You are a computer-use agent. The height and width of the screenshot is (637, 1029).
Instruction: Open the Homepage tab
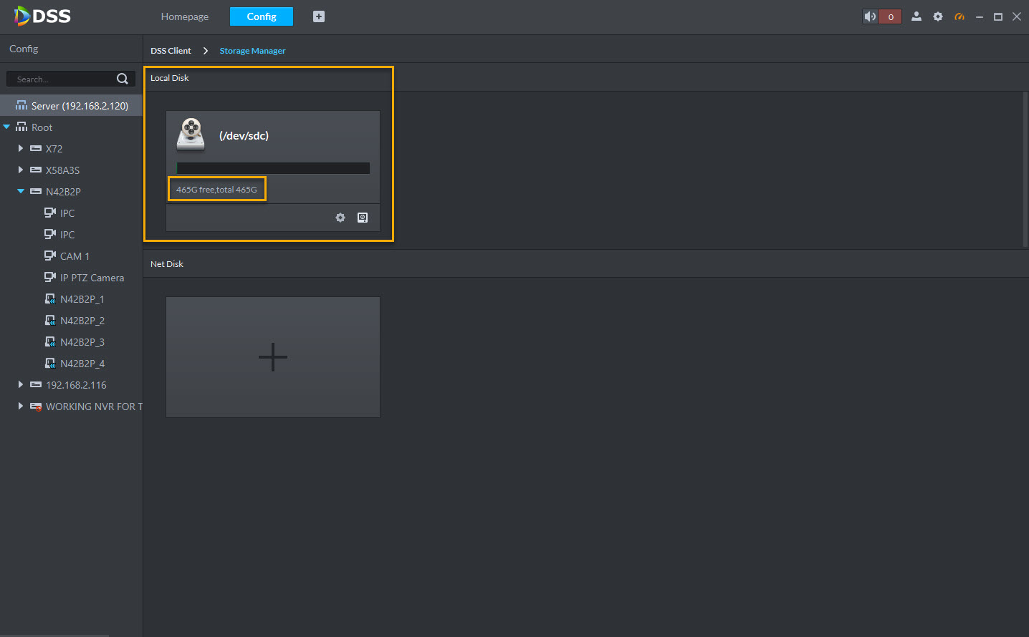point(185,16)
